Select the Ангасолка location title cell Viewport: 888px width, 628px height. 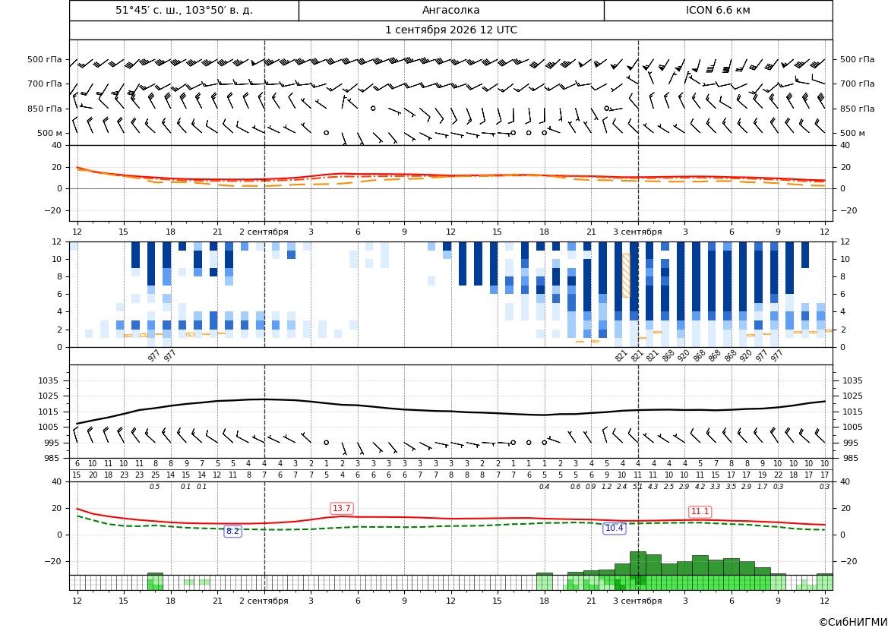pyautogui.click(x=451, y=10)
